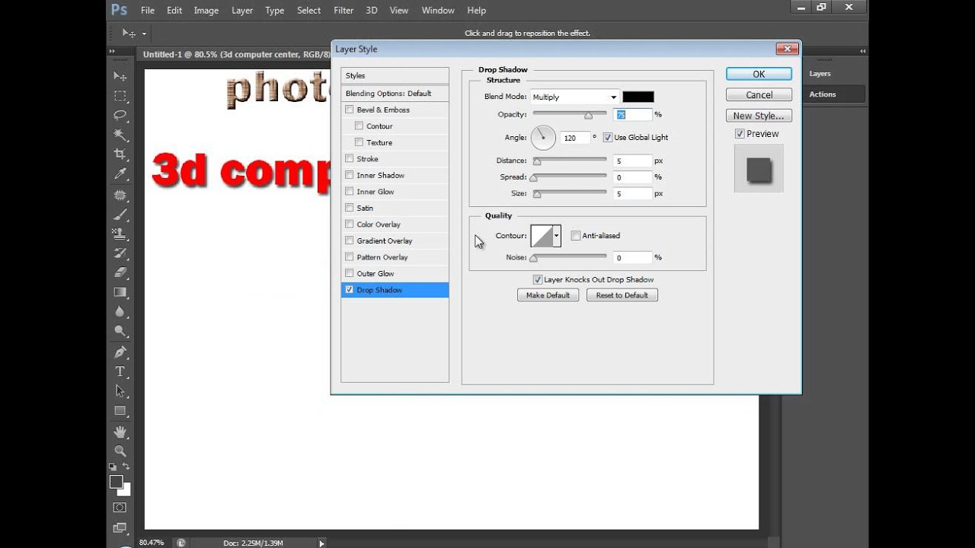975x548 pixels.
Task: Switch to the Layers panel tab
Action: [x=820, y=74]
